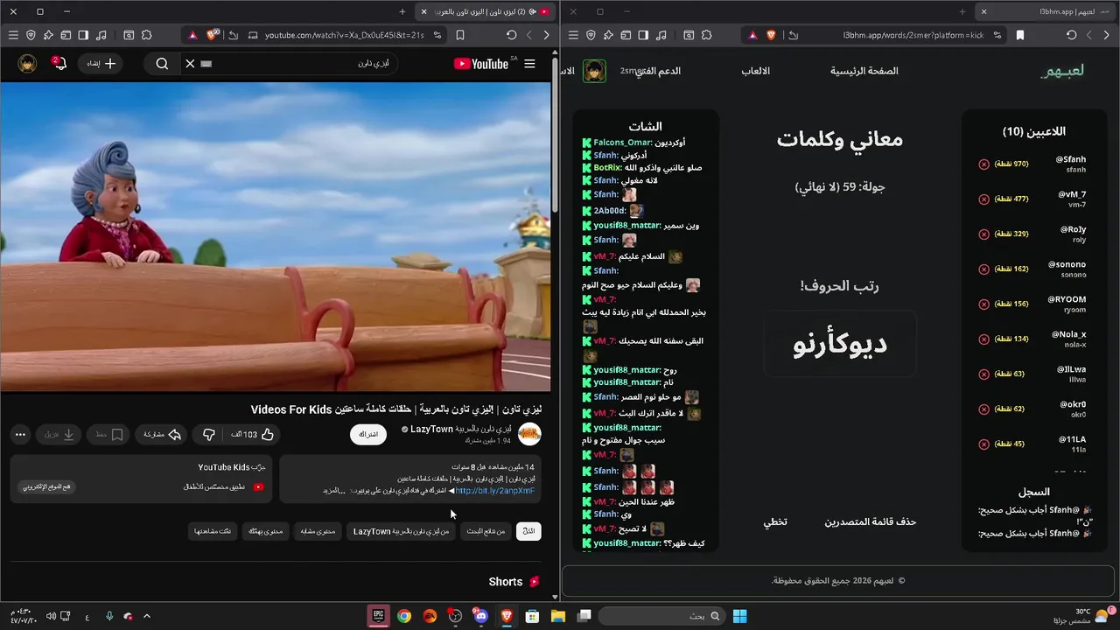Open the YouTube account avatar menu
This screenshot has height=630, width=1120.
point(27,64)
